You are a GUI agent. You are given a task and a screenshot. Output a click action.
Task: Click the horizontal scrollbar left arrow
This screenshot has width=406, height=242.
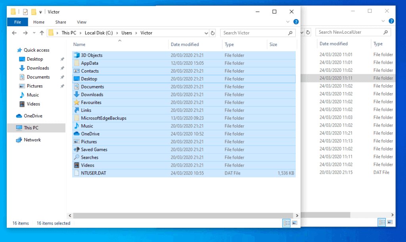pyautogui.click(x=70, y=215)
